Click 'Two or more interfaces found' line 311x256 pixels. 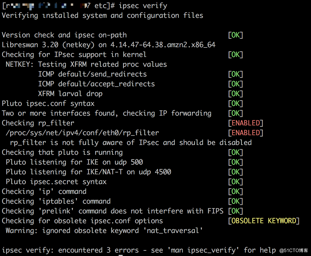point(107,113)
